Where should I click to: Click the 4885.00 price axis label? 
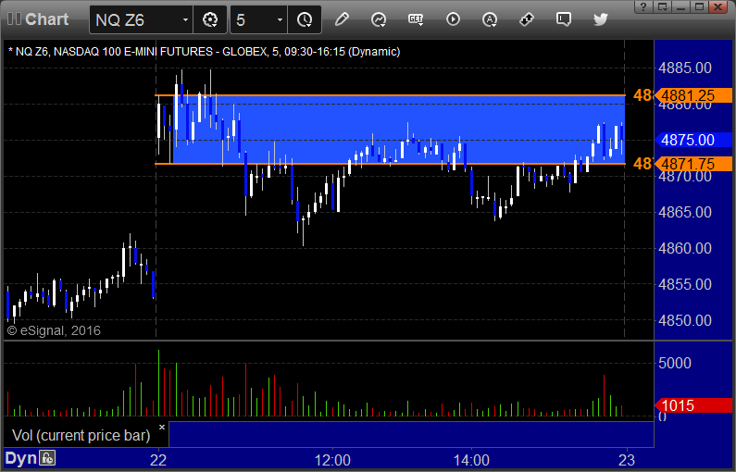685,68
